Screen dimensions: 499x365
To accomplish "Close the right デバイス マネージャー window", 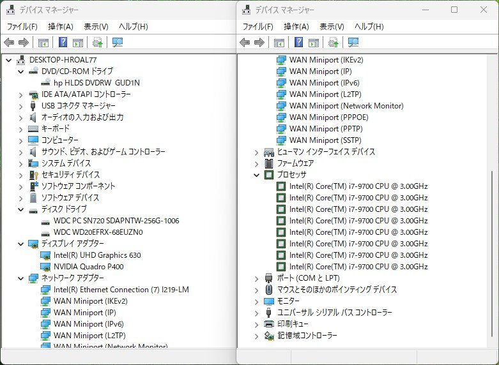I will (484, 10).
